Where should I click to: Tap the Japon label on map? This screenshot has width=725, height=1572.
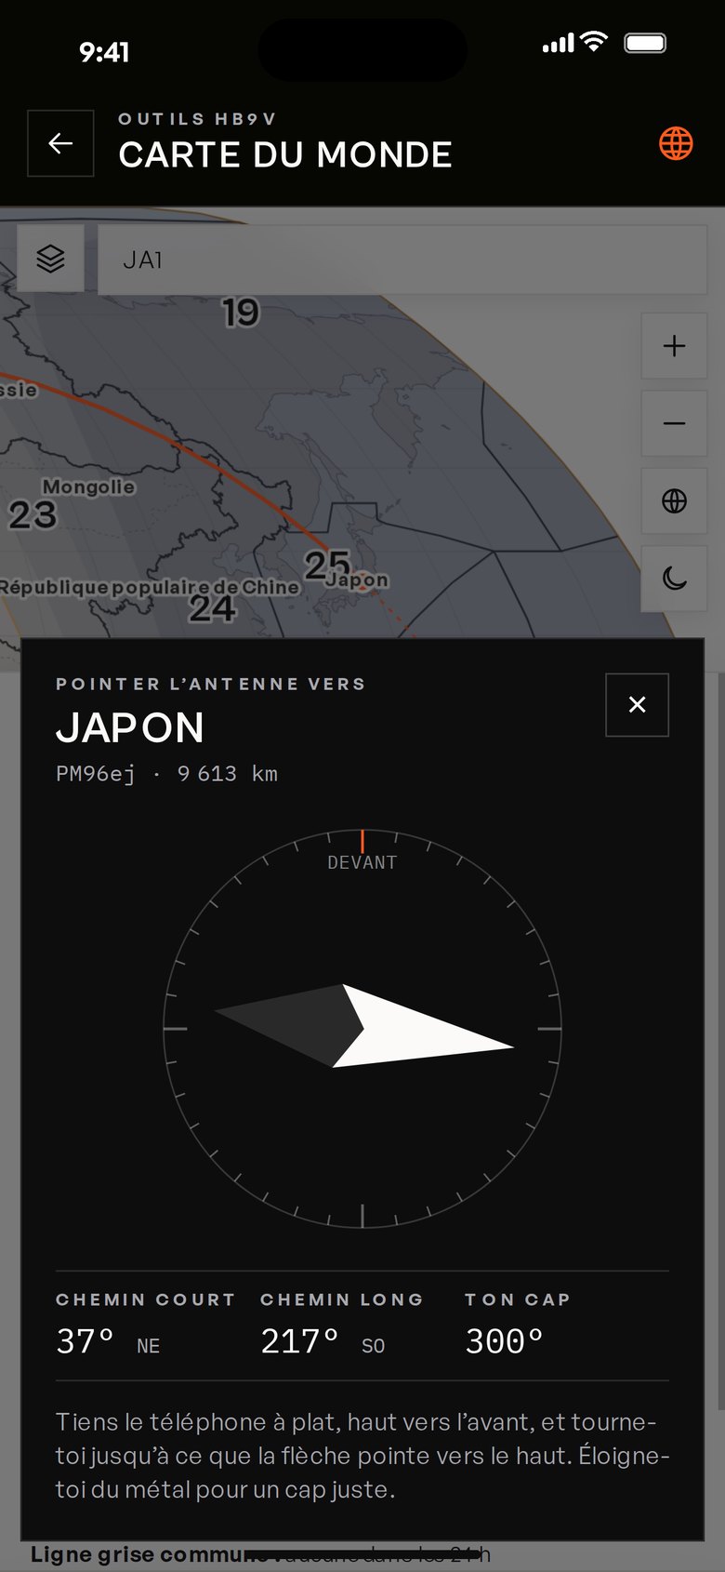point(357,580)
